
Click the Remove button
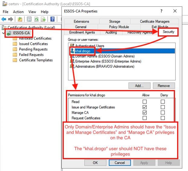click(164, 86)
